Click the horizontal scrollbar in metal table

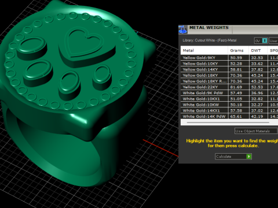228,122
